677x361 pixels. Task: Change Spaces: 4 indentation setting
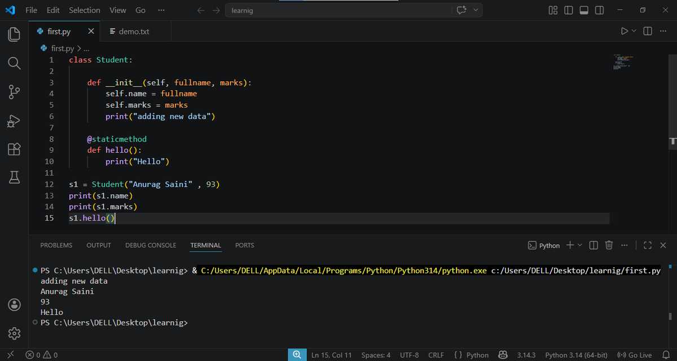coord(376,355)
